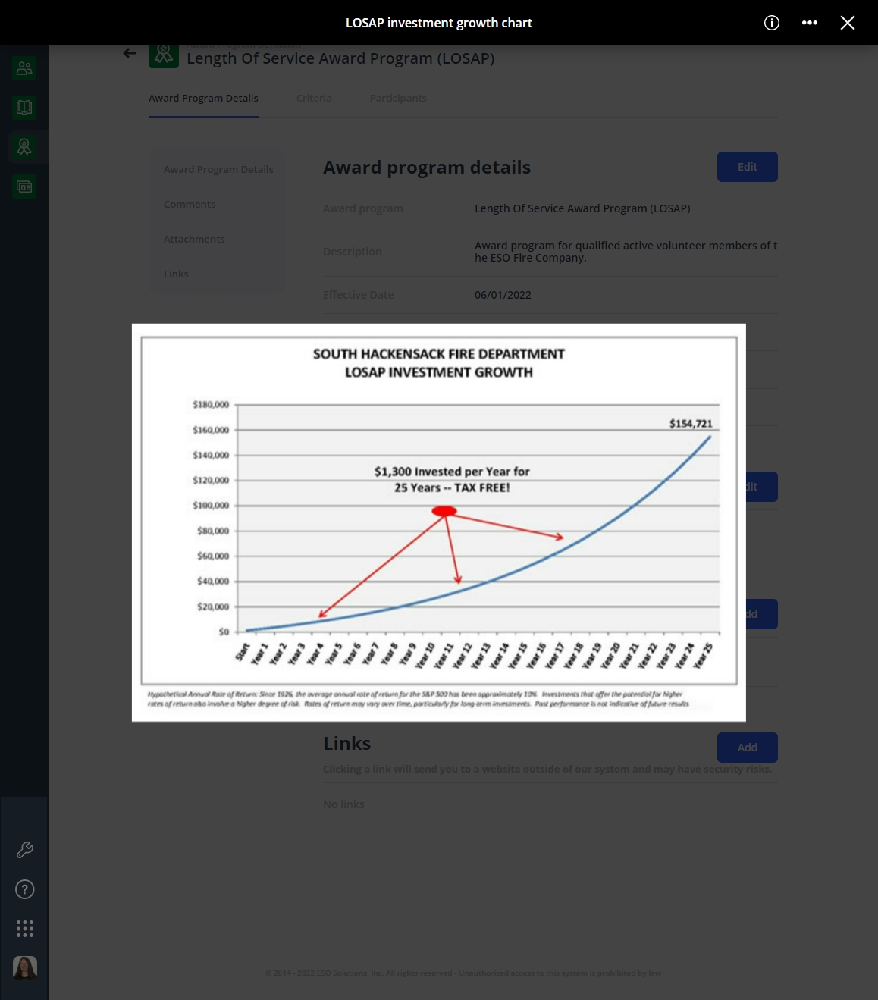Click the back arrow beside the program title

[130, 53]
